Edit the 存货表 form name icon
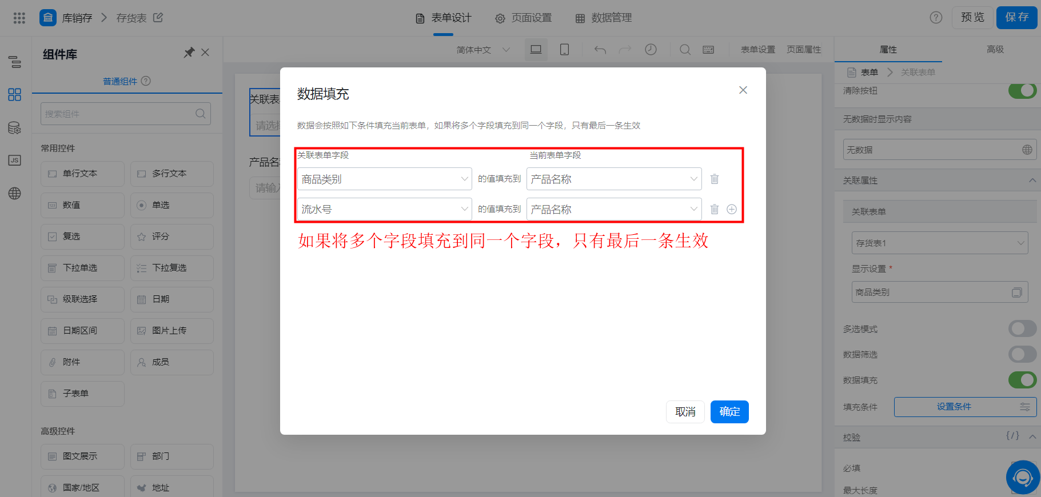This screenshot has height=497, width=1041. pyautogui.click(x=158, y=18)
